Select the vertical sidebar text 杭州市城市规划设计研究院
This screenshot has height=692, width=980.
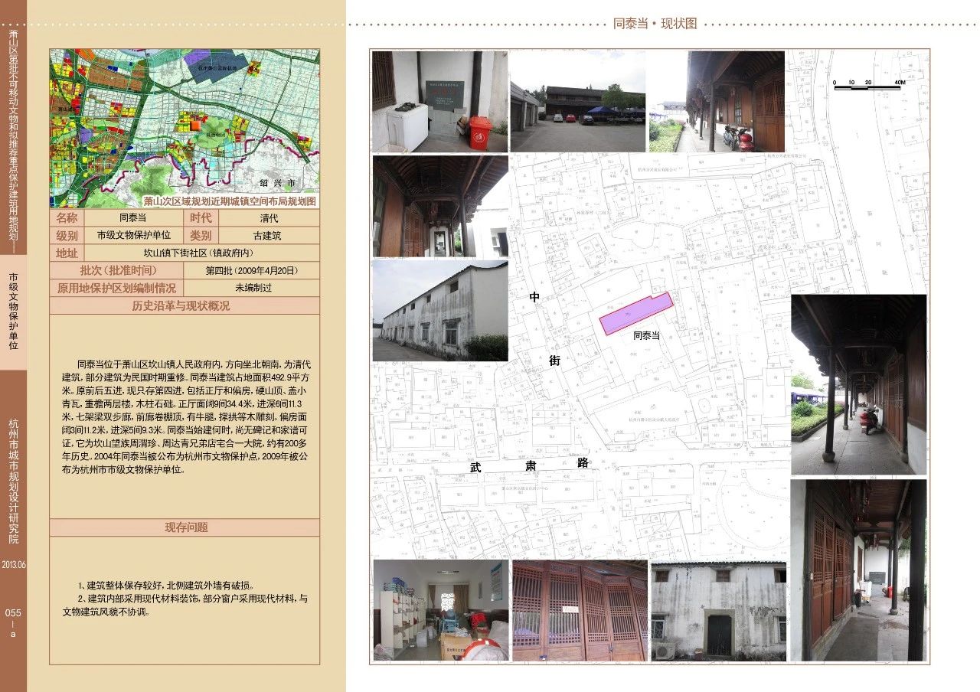click(13, 481)
